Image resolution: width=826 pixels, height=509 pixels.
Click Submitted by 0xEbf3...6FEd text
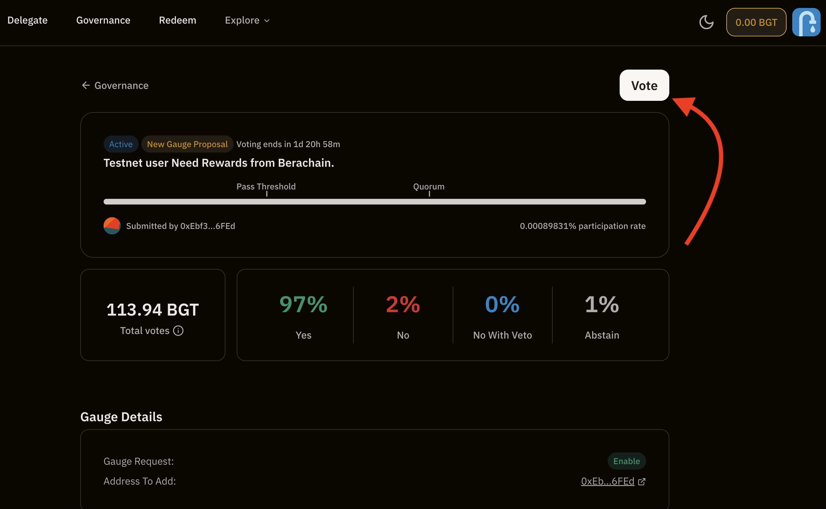click(x=181, y=226)
